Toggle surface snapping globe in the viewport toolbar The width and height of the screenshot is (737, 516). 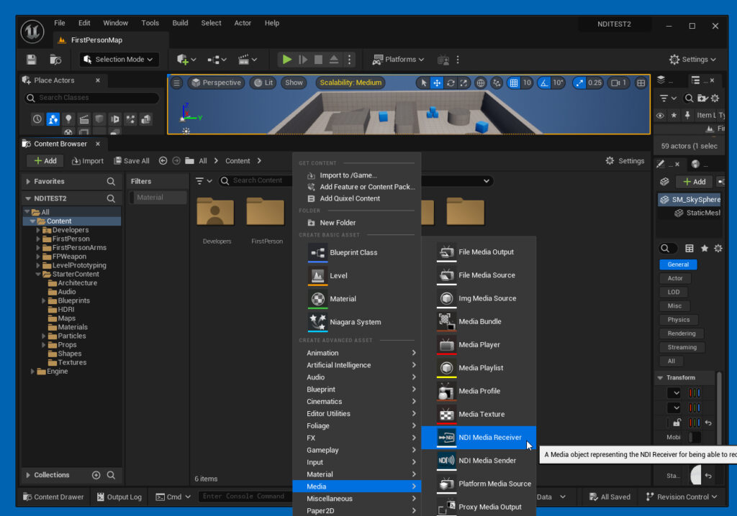[x=480, y=82]
